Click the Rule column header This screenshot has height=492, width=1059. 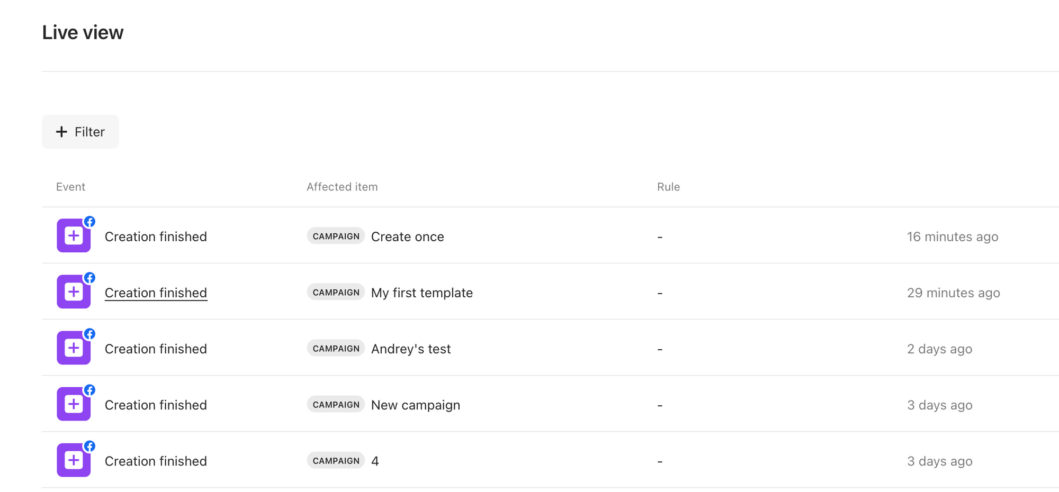668,187
